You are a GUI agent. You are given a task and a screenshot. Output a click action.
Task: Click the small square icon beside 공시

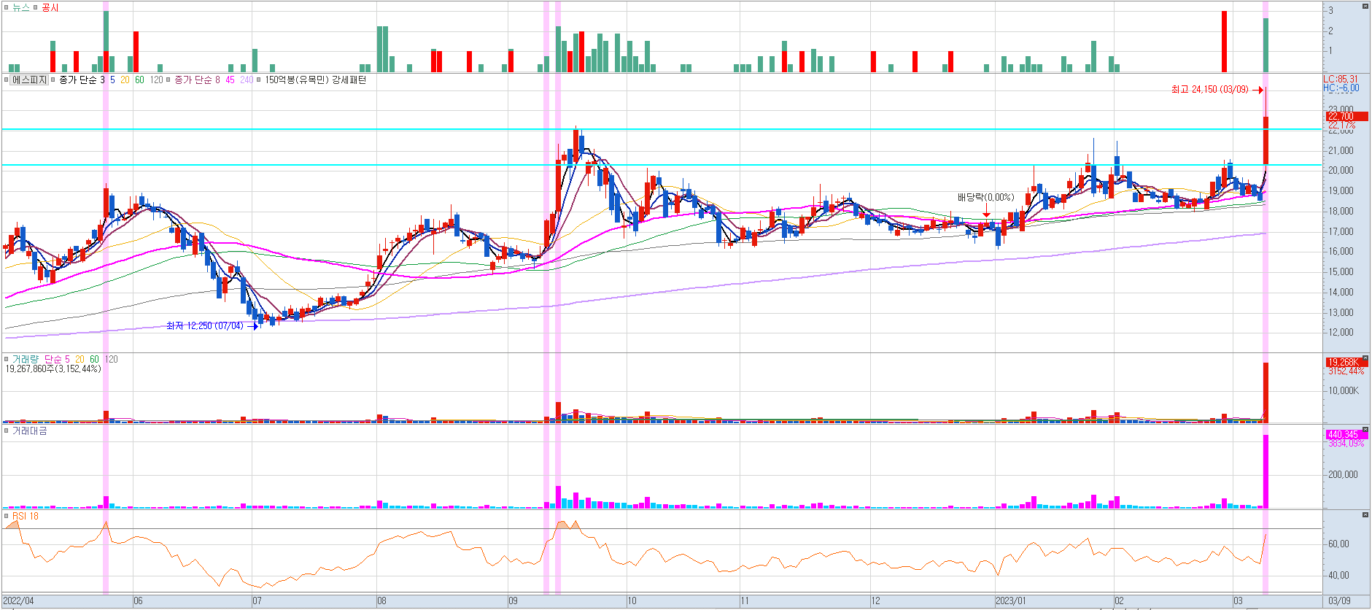36,7
